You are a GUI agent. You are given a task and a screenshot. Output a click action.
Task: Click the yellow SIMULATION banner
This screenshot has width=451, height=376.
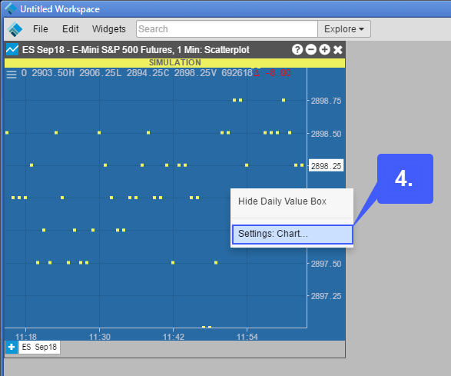[175, 62]
